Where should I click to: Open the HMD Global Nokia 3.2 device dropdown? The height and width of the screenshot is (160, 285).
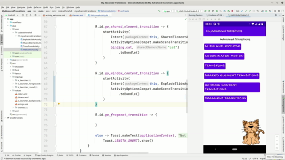point(189,11)
